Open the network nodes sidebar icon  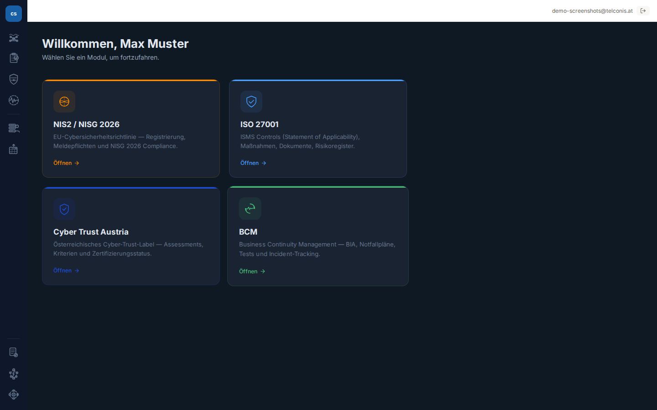pos(14,38)
